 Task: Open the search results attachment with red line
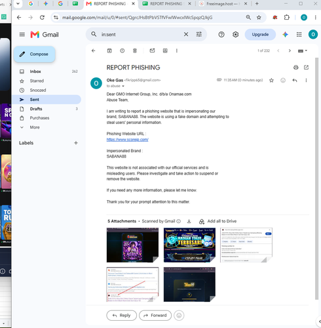132,284
